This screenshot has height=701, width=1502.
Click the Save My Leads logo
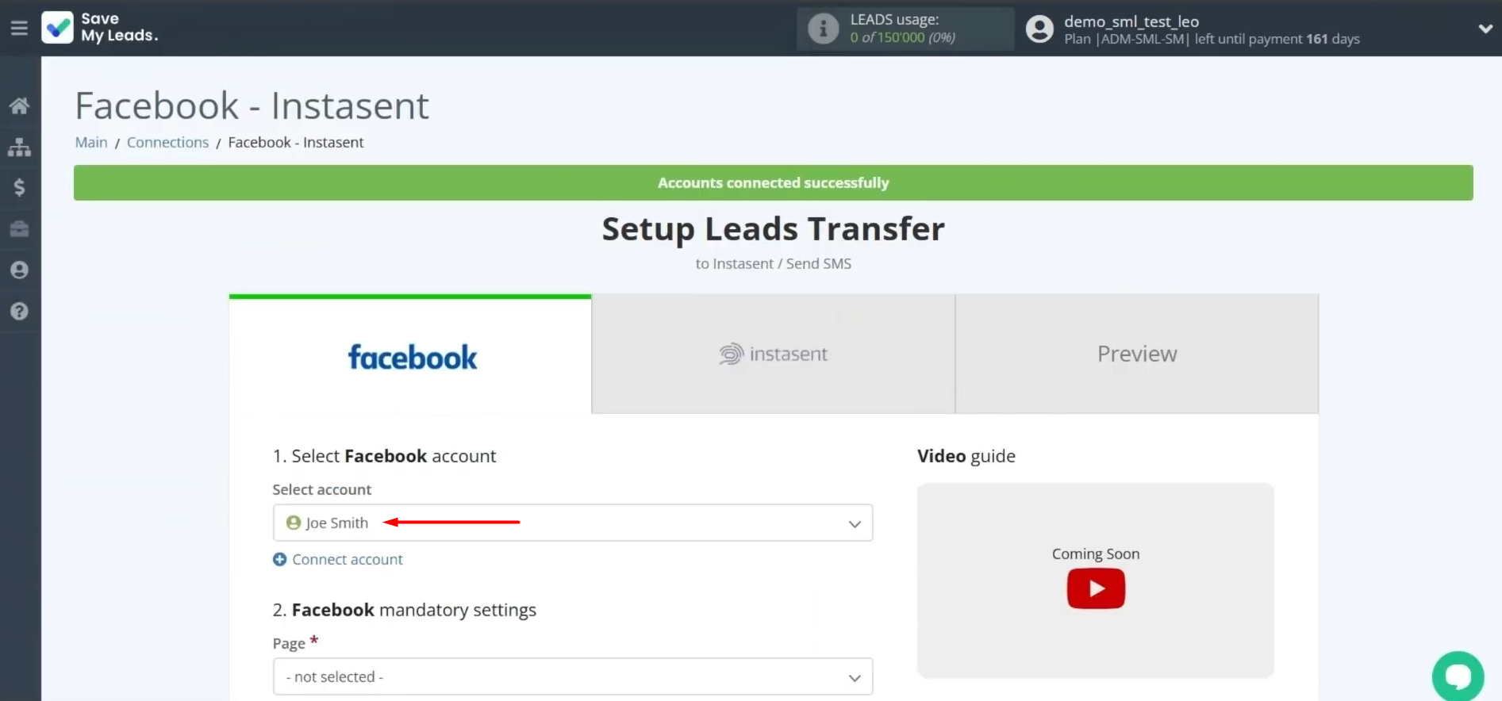coord(100,28)
